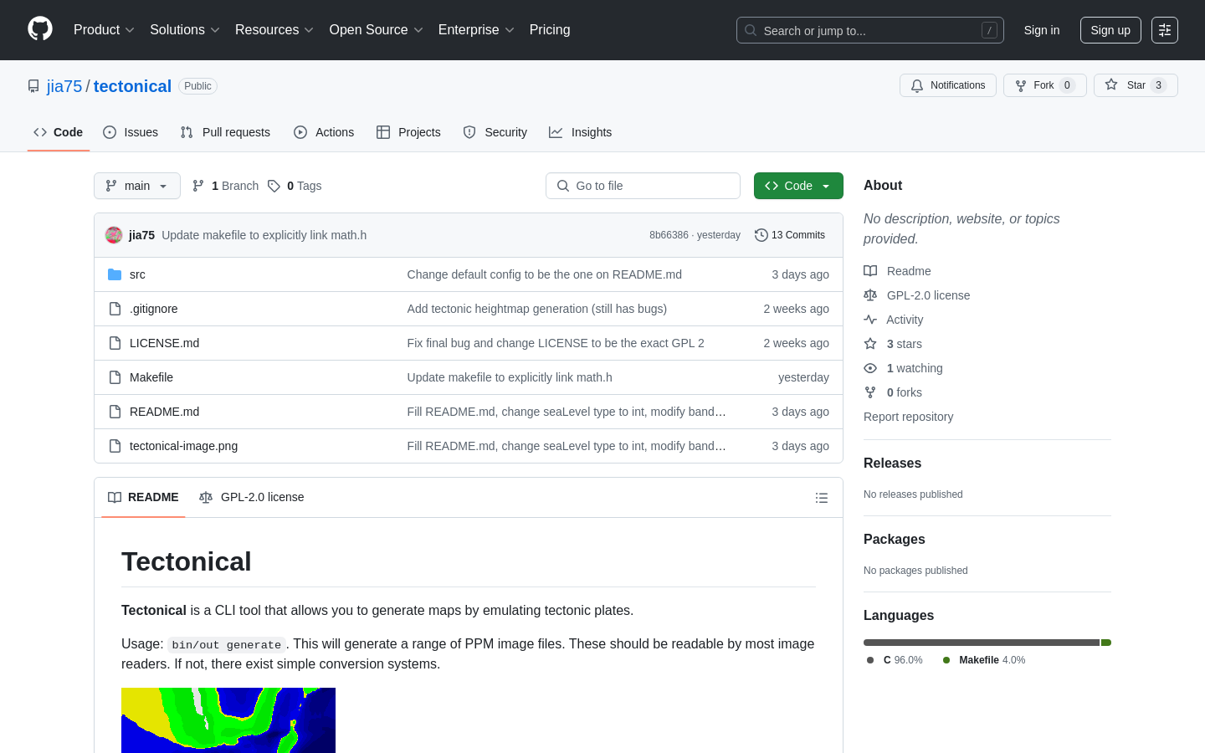Click the star icon in Star button
This screenshot has width=1205, height=753.
[1111, 85]
